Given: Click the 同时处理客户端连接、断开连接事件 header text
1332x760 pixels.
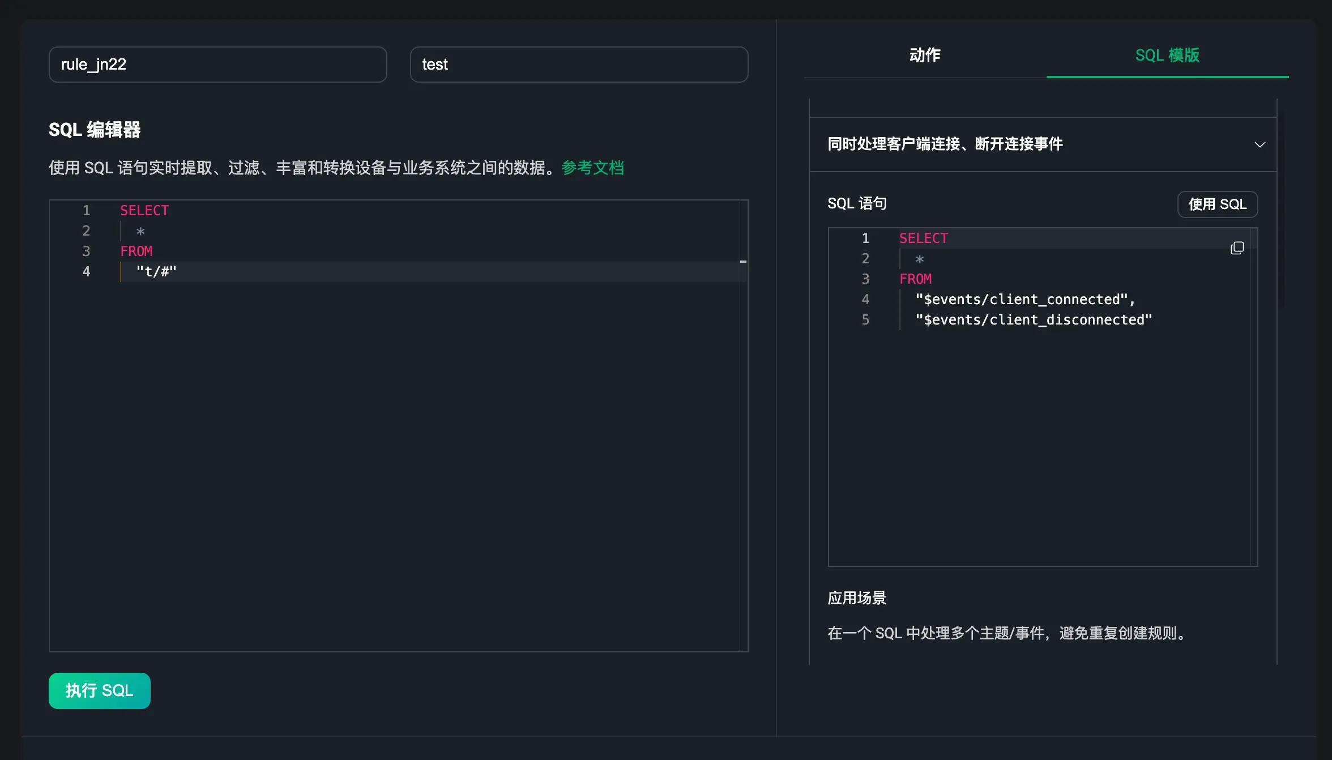Looking at the screenshot, I should (945, 144).
